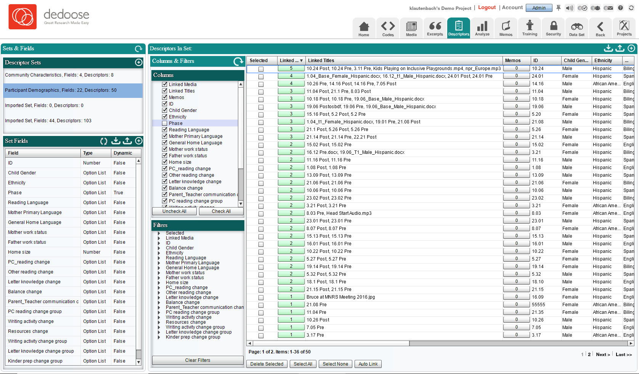Select the Bruce at MNRS Meeting row
The height and width of the screenshot is (374, 639).
[x=261, y=297]
